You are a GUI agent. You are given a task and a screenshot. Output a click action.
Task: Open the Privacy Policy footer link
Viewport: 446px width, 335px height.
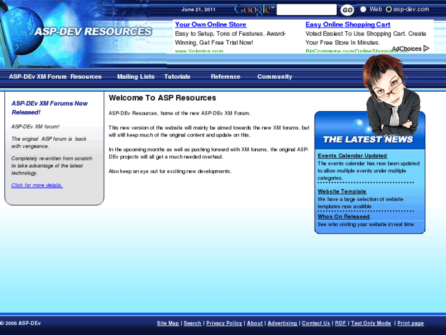[224, 323]
